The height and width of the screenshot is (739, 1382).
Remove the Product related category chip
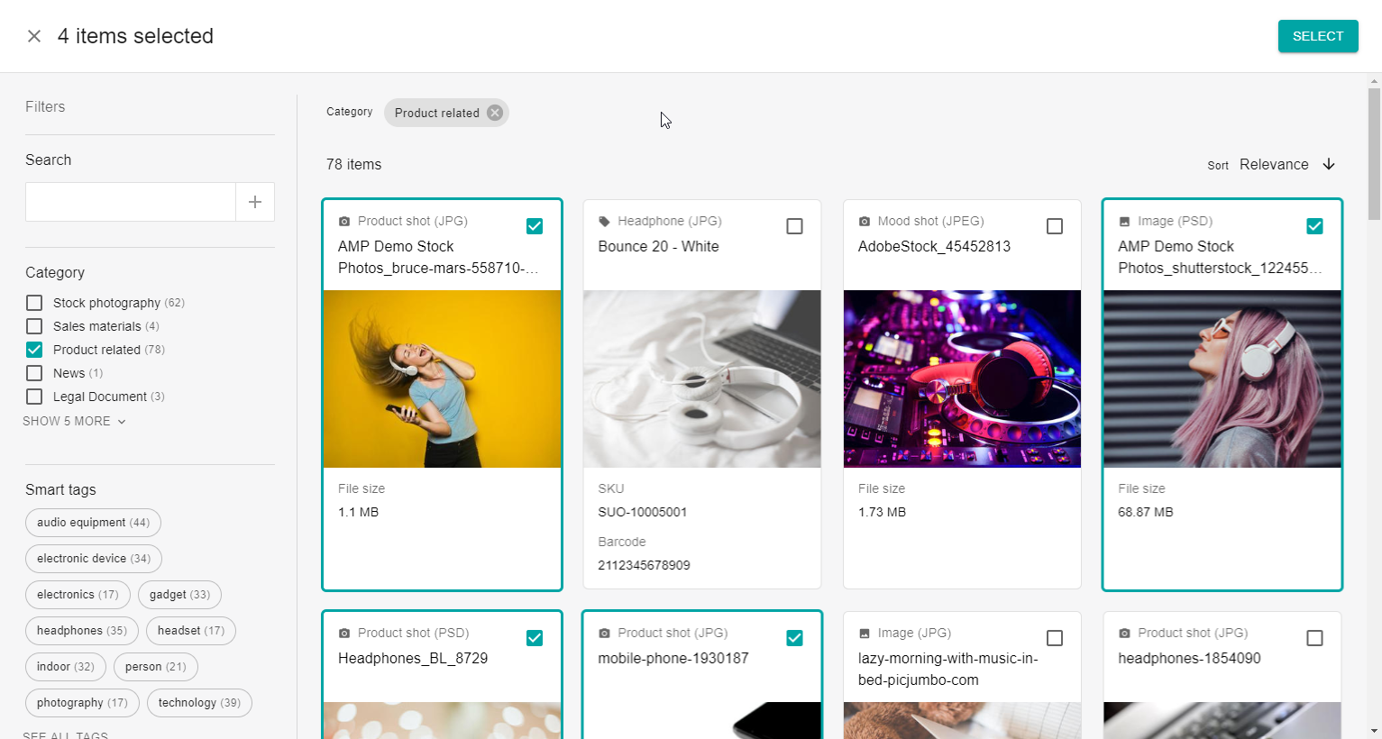(495, 113)
